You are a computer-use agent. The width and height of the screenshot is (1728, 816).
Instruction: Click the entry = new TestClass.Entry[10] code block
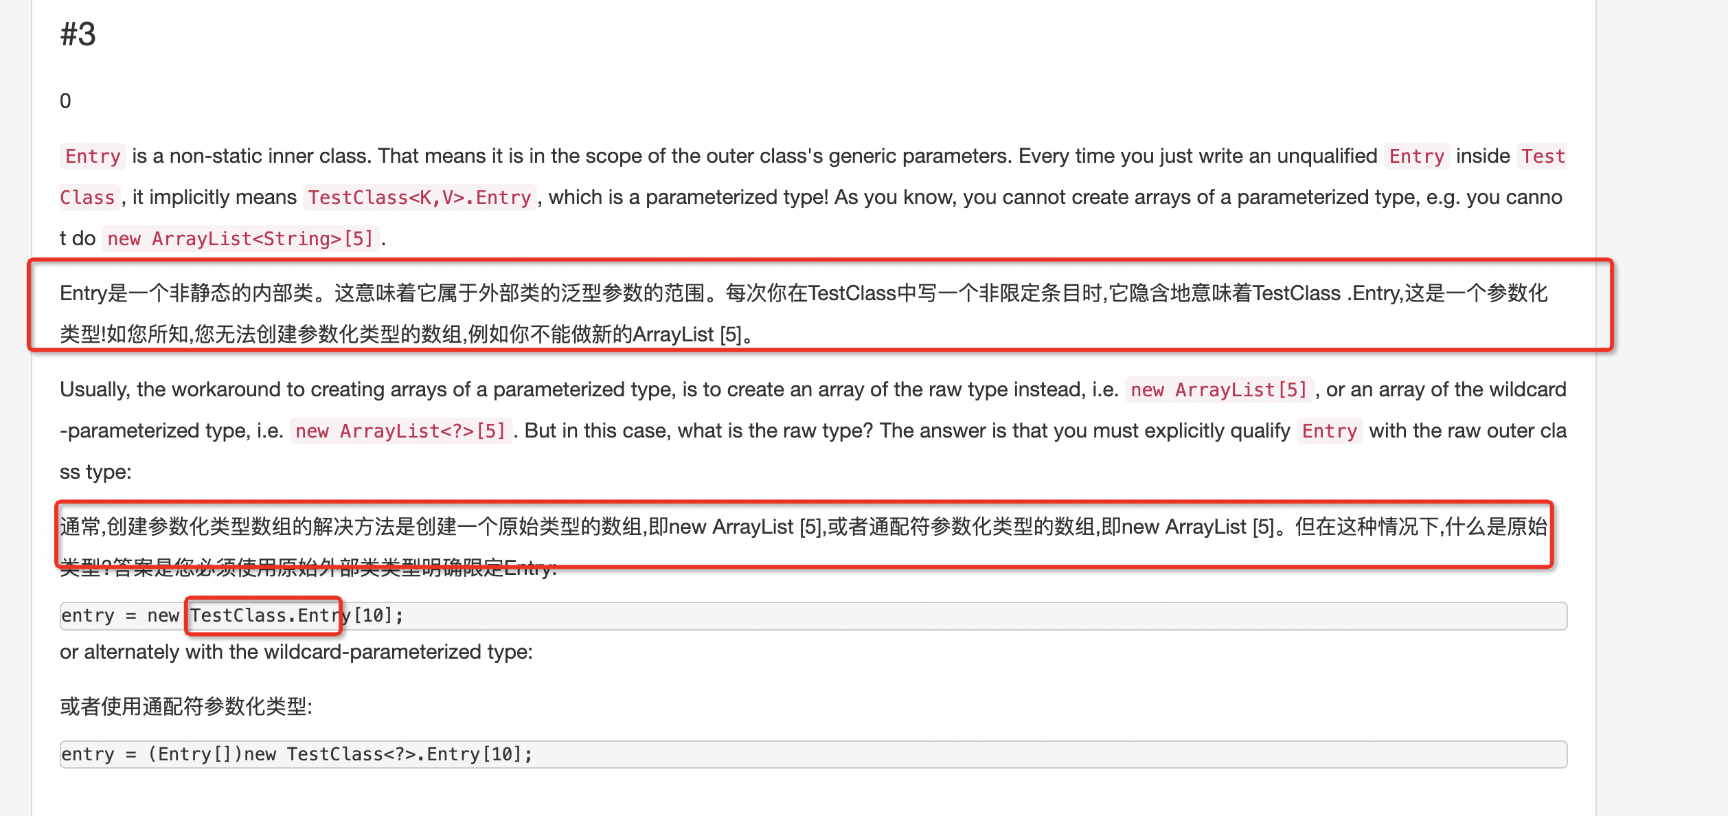[813, 615]
